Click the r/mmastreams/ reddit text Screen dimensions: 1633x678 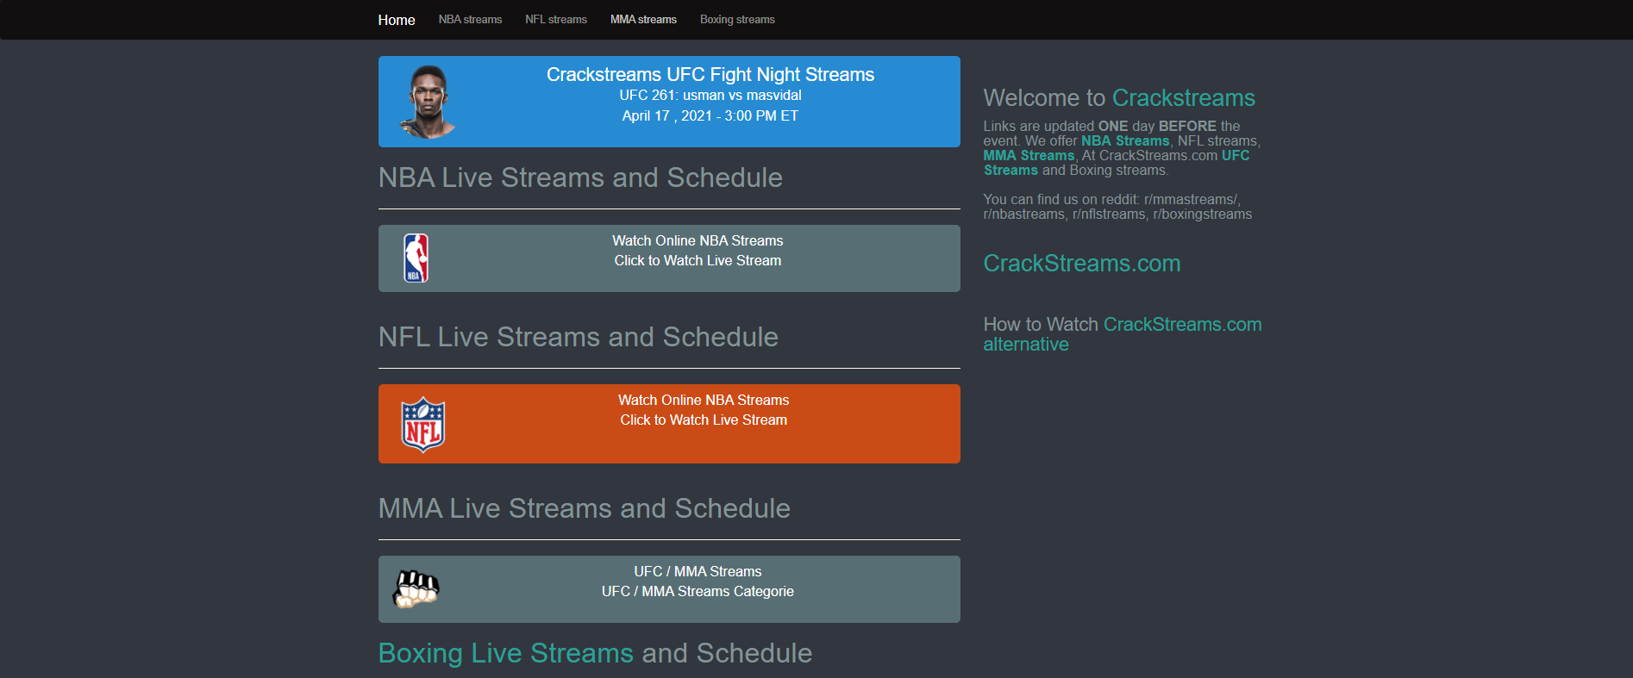pos(1191,199)
